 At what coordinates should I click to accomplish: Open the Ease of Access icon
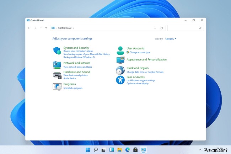(120, 80)
